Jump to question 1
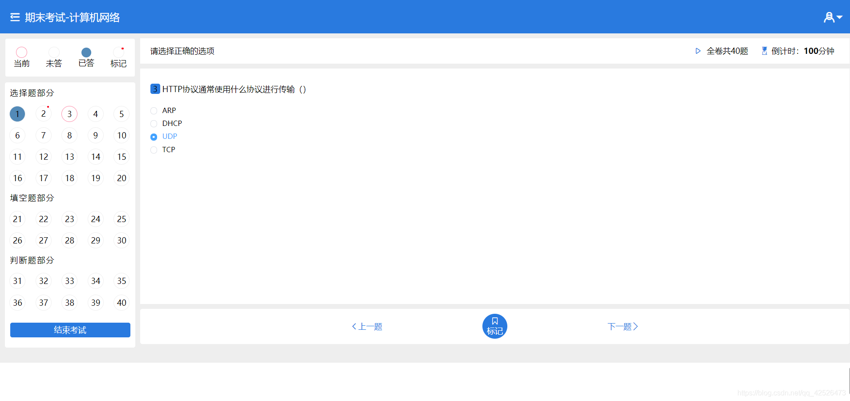The height and width of the screenshot is (401, 850). (17, 114)
